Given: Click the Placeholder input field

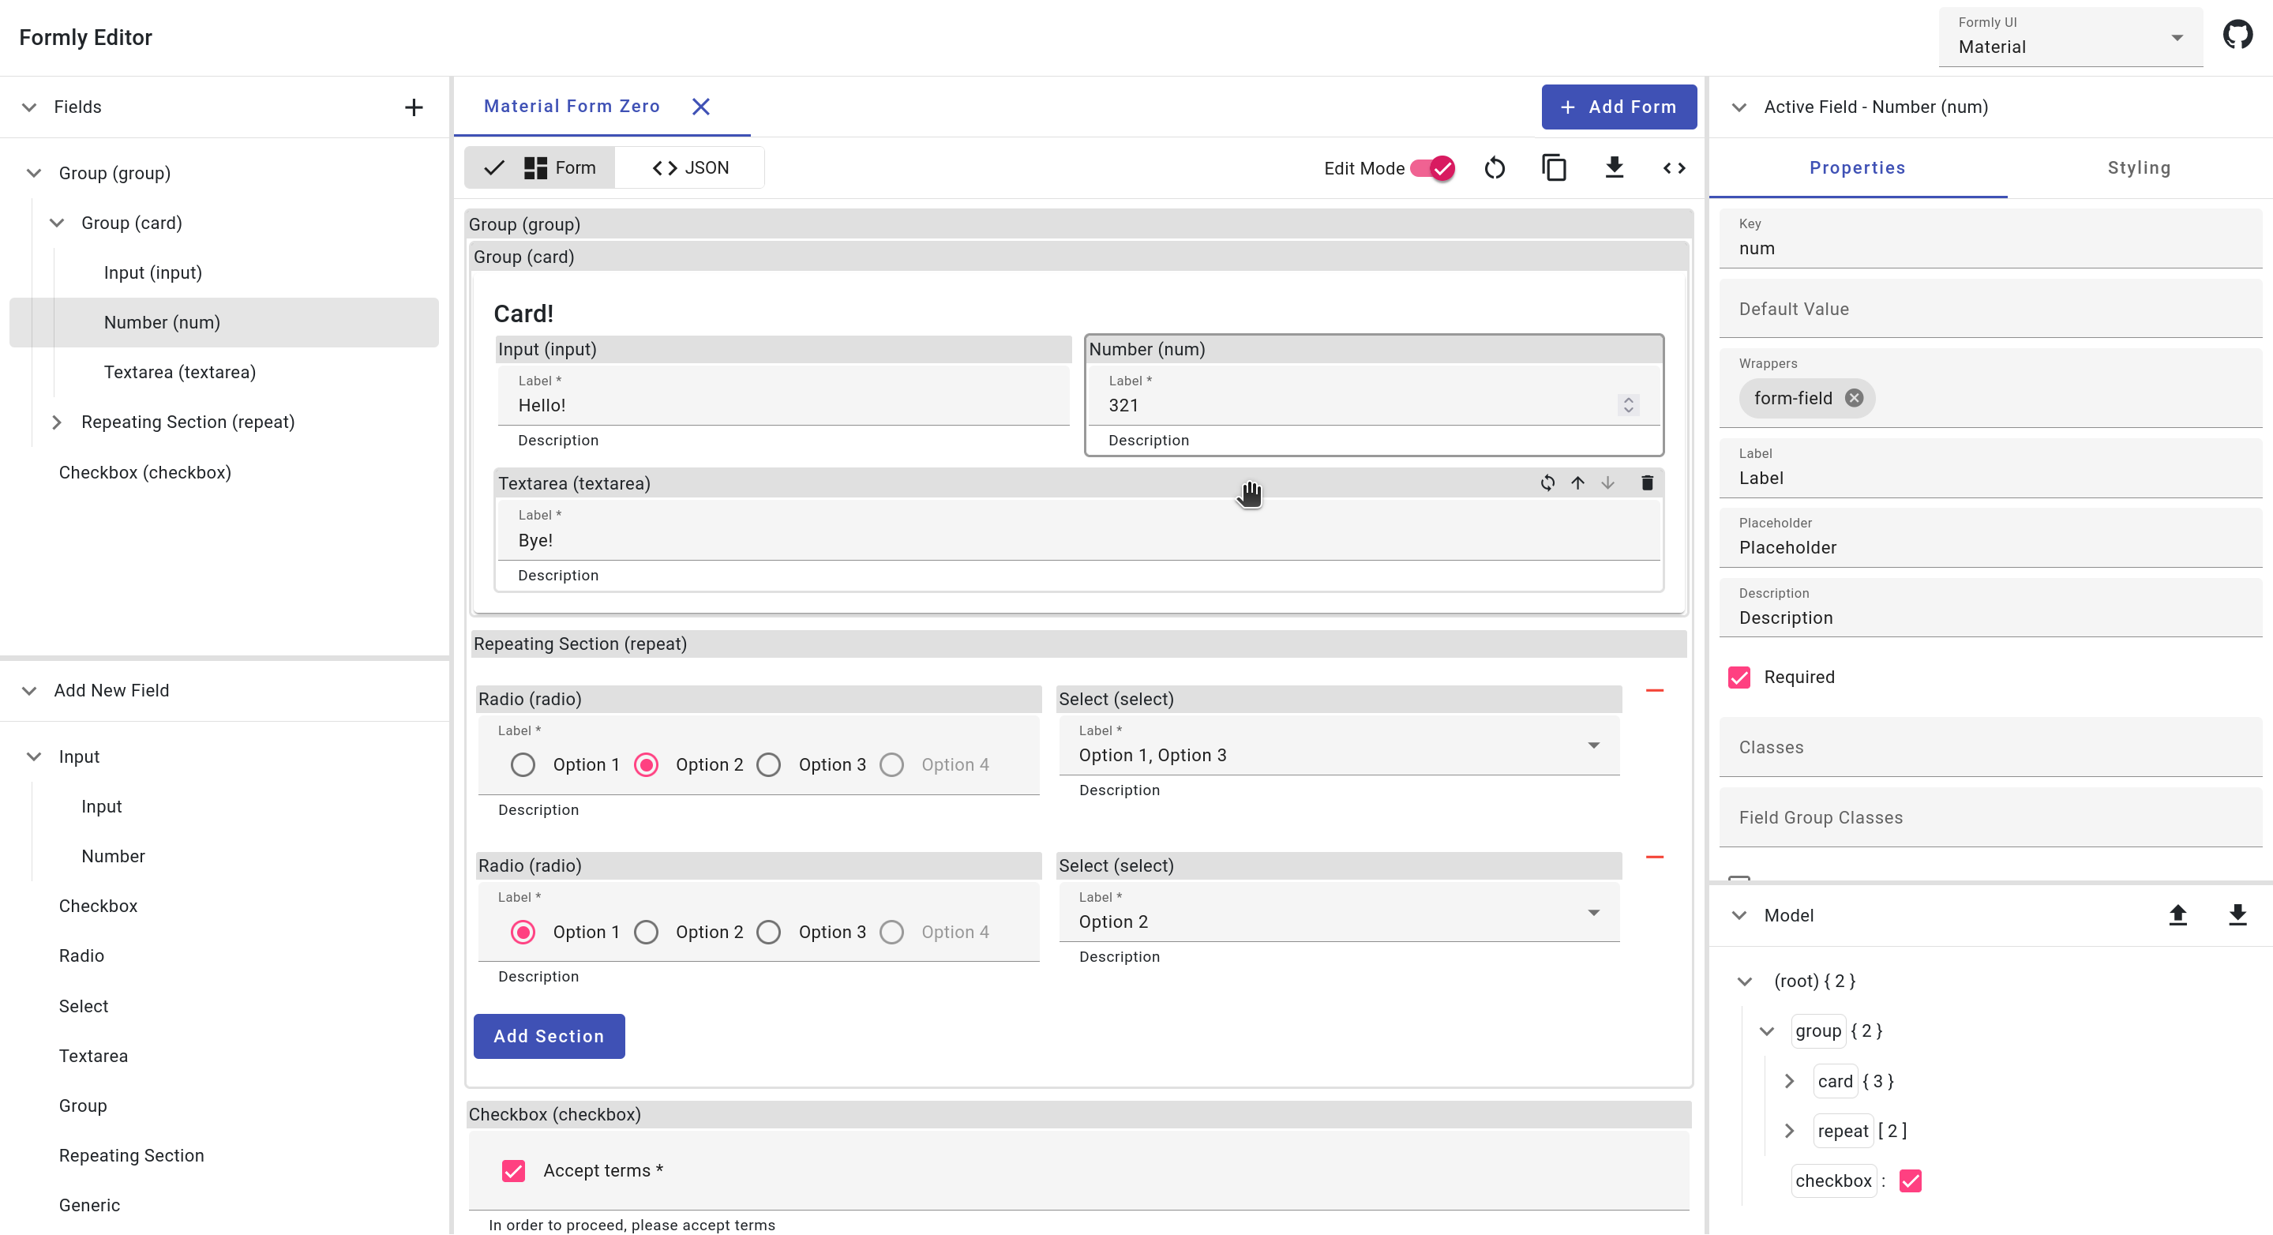Looking at the screenshot, I should point(1990,547).
